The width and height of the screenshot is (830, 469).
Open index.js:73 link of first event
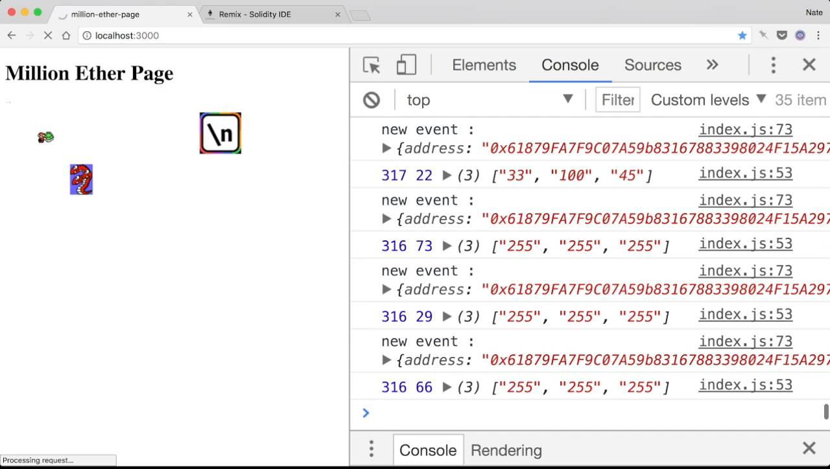(x=746, y=130)
